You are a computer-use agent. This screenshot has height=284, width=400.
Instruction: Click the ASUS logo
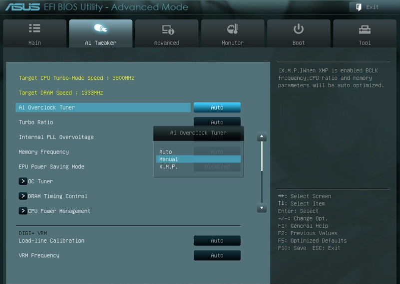pyautogui.click(x=22, y=7)
